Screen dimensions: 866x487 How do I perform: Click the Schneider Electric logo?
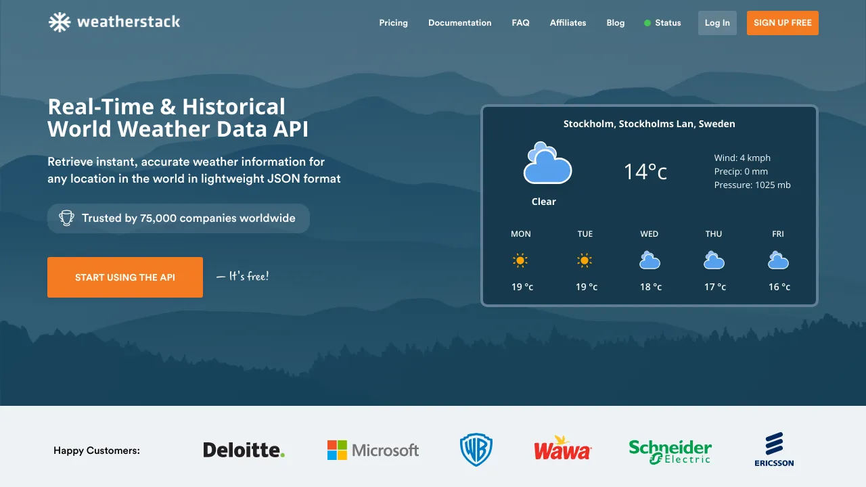pos(670,452)
